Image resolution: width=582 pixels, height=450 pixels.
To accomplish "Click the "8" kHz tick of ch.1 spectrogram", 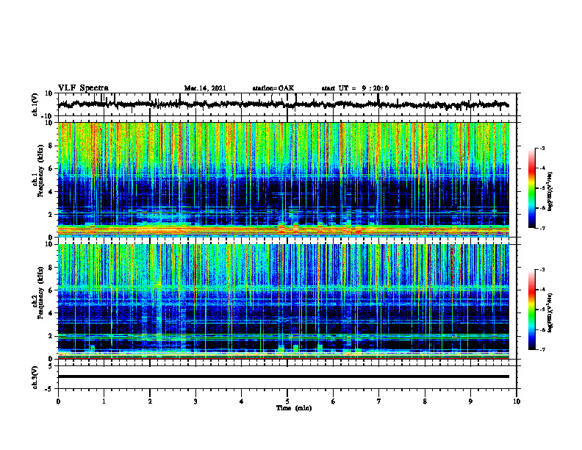I will pyautogui.click(x=51, y=146).
